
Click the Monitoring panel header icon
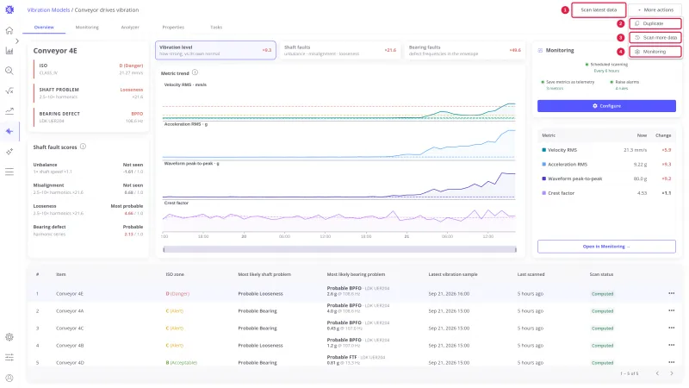tap(540, 50)
